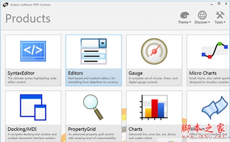Maximize the Actipro WPF Controls window

[219, 4]
